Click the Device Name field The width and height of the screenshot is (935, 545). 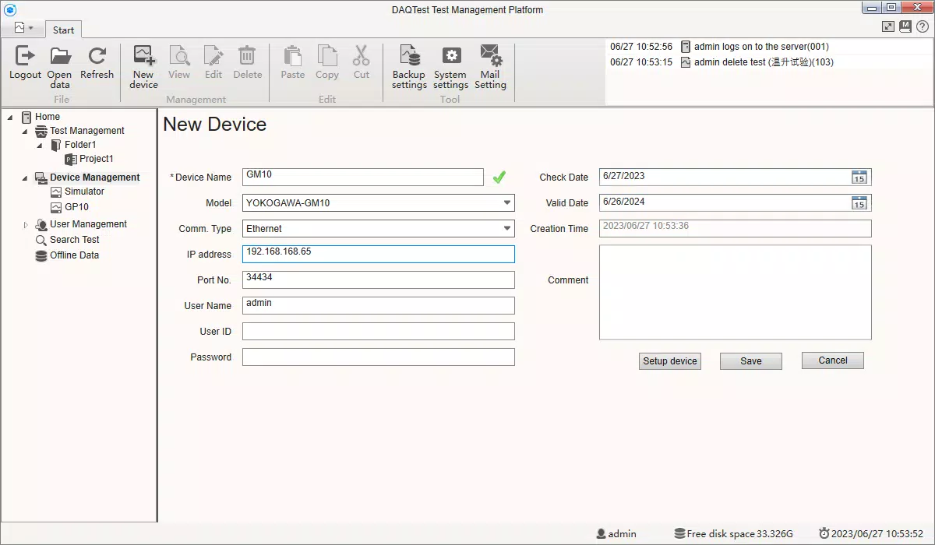(x=363, y=177)
